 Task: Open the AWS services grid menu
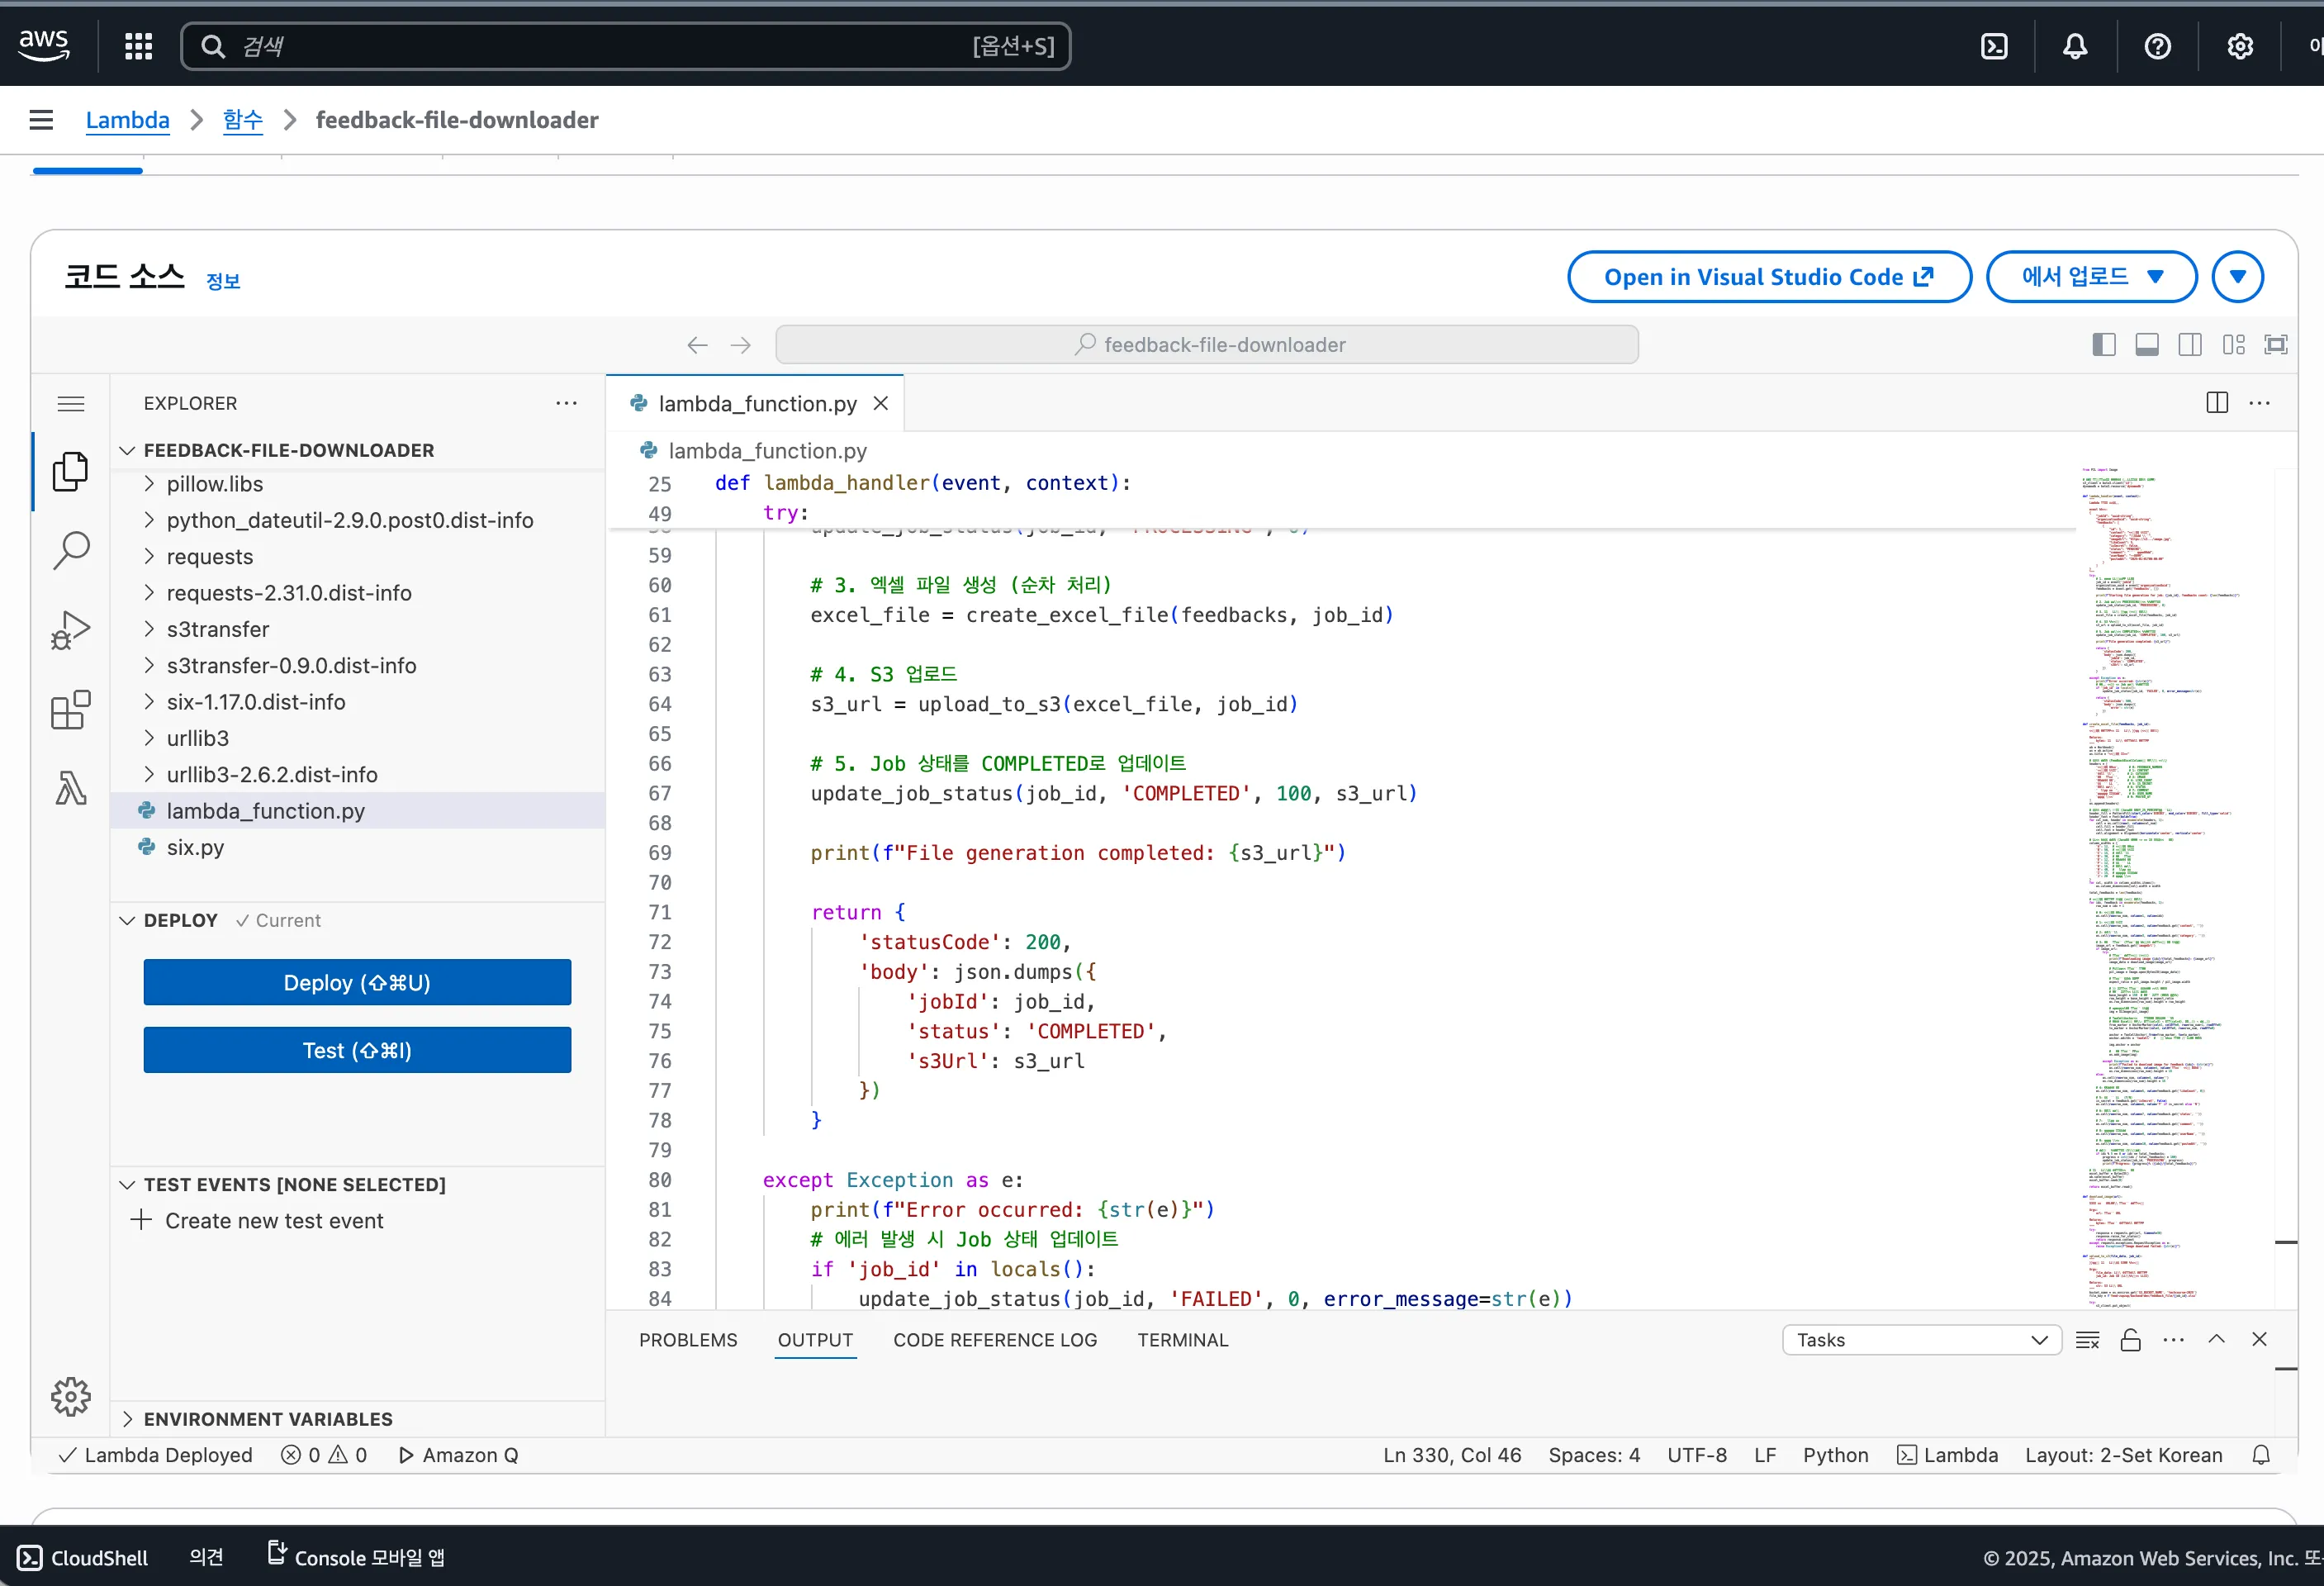(138, 46)
